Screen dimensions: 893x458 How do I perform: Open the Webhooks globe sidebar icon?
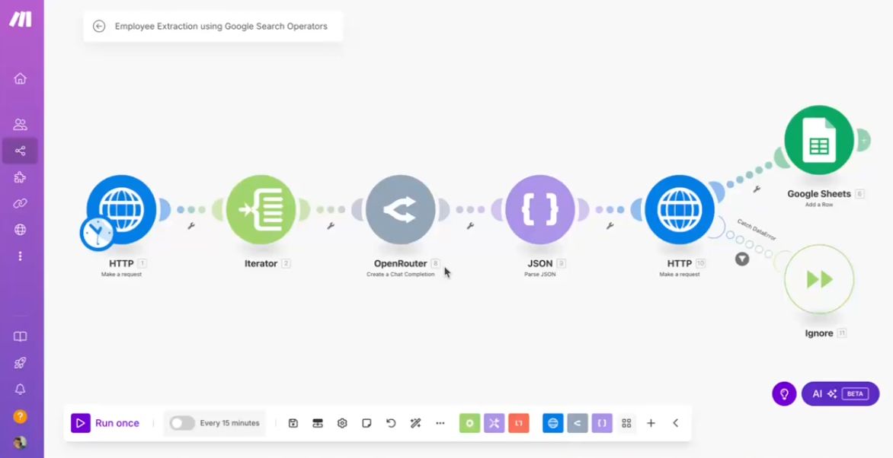click(20, 230)
